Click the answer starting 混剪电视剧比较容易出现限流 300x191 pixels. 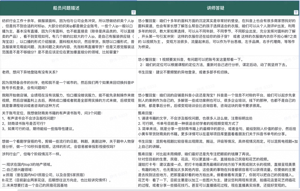coord(218,144)
